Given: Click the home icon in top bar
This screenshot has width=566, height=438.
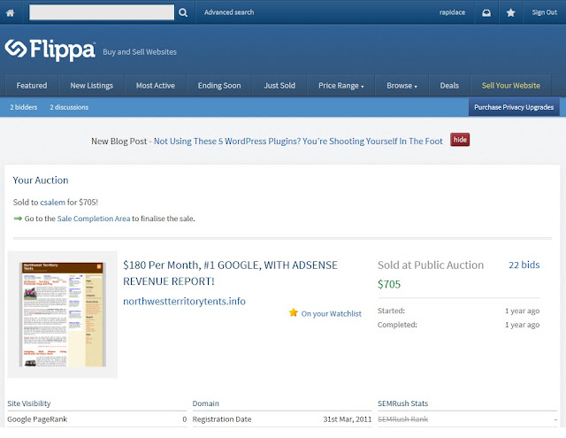Looking at the screenshot, I should pyautogui.click(x=11, y=12).
